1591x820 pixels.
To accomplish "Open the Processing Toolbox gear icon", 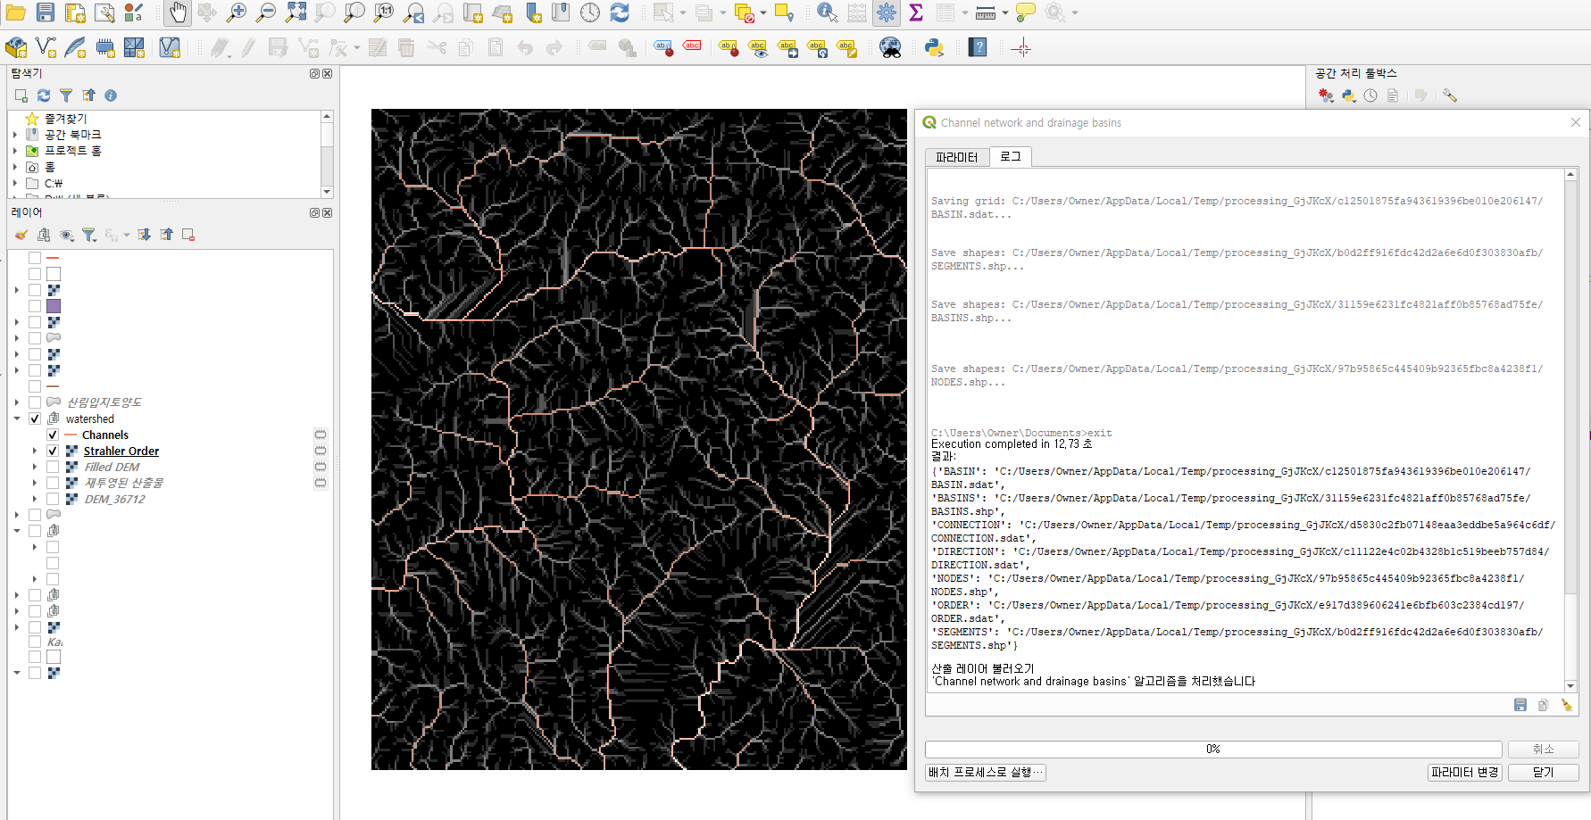I will click(x=887, y=12).
